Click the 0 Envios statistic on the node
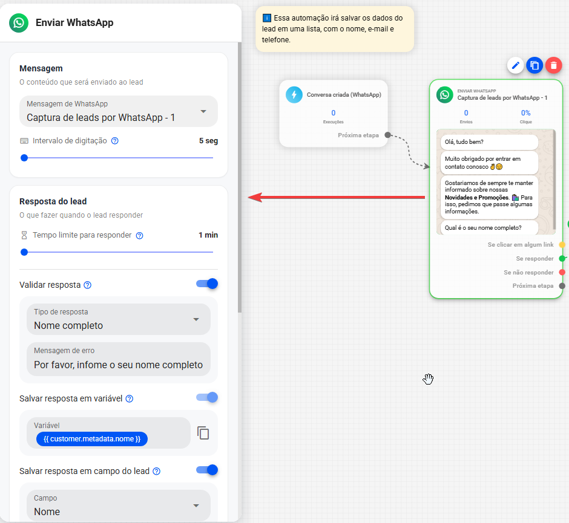The width and height of the screenshot is (569, 523). [x=466, y=116]
